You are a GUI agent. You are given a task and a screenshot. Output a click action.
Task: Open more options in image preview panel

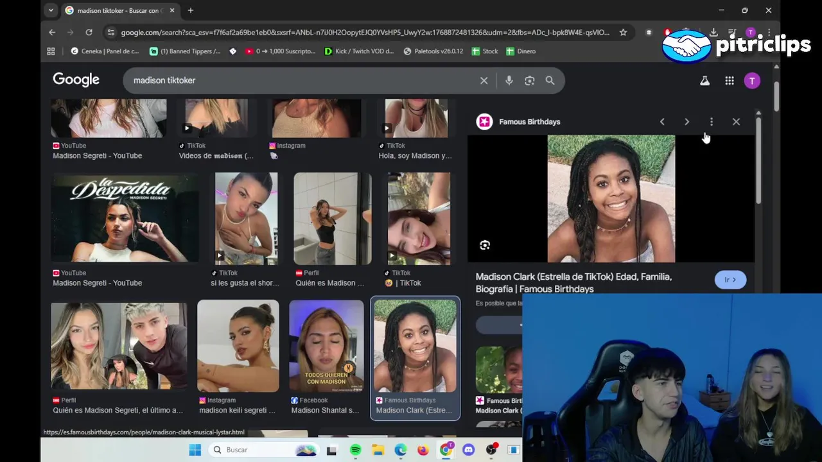[711, 122]
